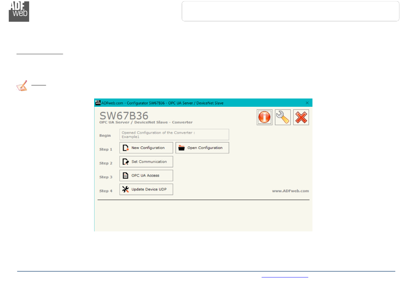The width and height of the screenshot is (414, 285).
Task: Close the Configurator SW67B36 window
Action: 307,103
